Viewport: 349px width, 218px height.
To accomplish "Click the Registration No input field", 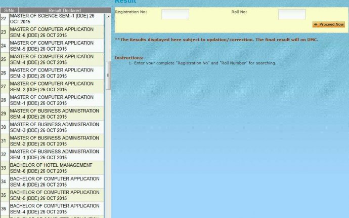I will pyautogui.click(x=175, y=14).
